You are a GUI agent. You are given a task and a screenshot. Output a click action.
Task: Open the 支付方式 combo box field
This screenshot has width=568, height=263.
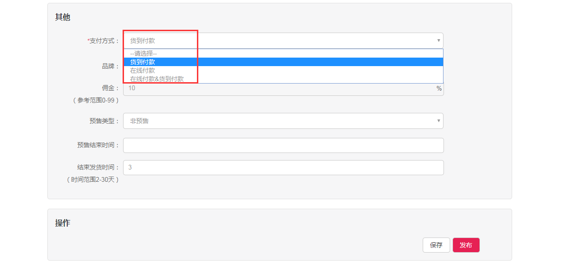coord(283,41)
